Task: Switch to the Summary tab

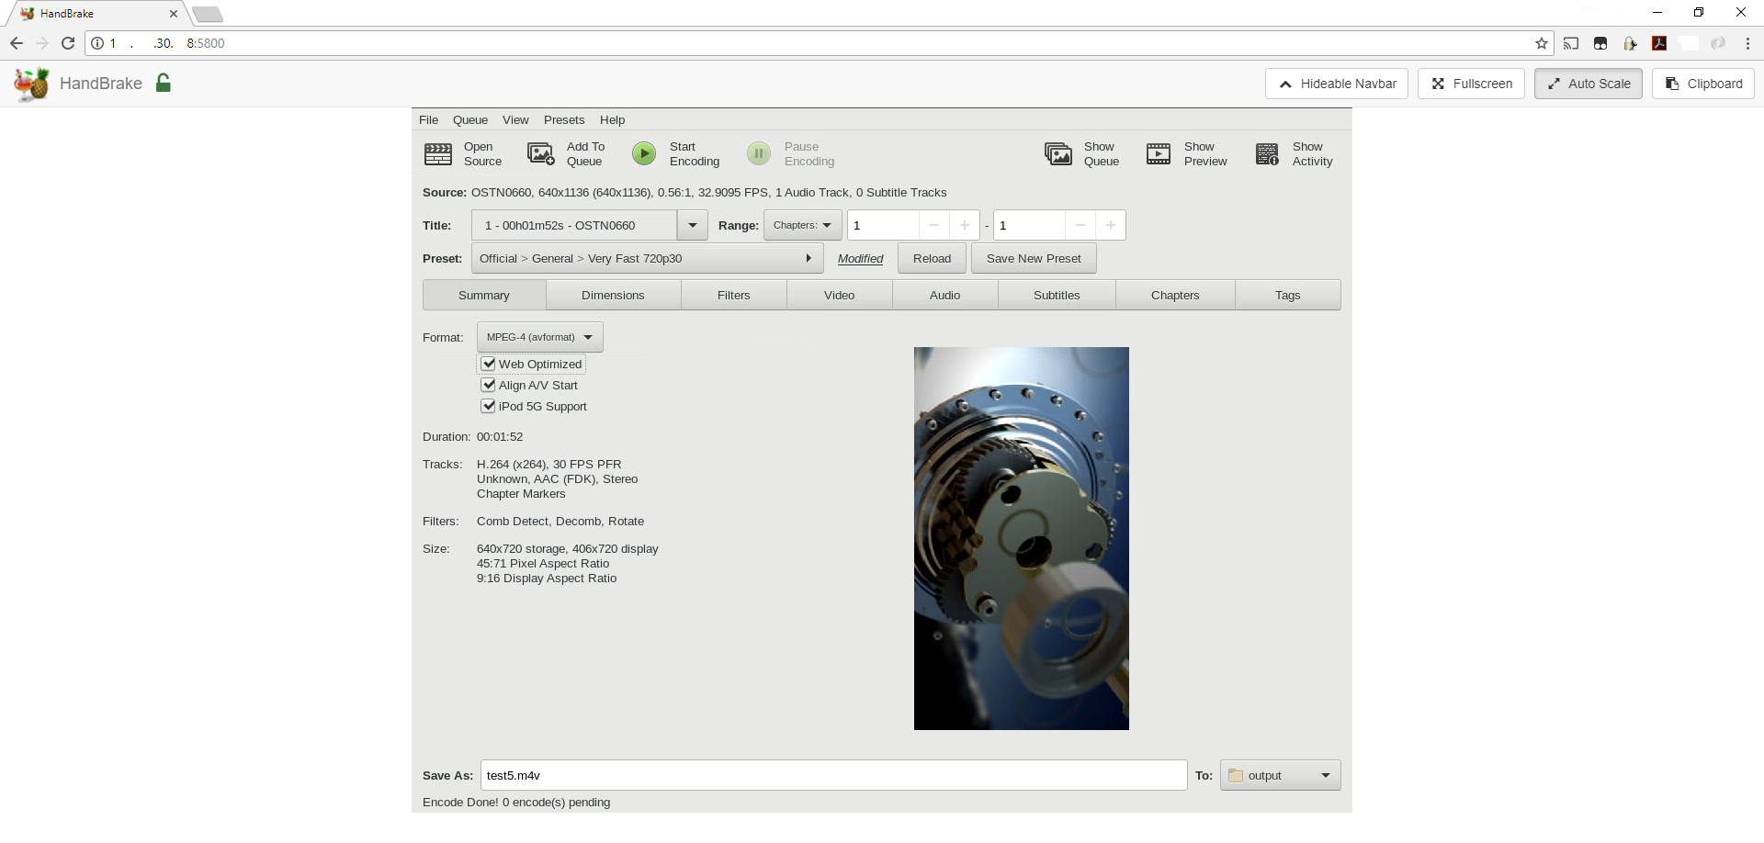Action: click(x=484, y=296)
